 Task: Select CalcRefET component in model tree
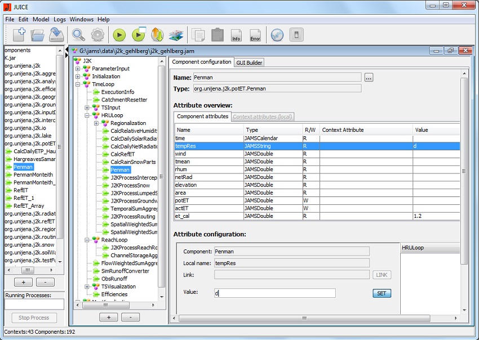click(x=122, y=154)
